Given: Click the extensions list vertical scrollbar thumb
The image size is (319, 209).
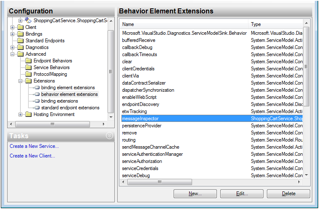Looking at the screenshot, I should click(x=306, y=67).
